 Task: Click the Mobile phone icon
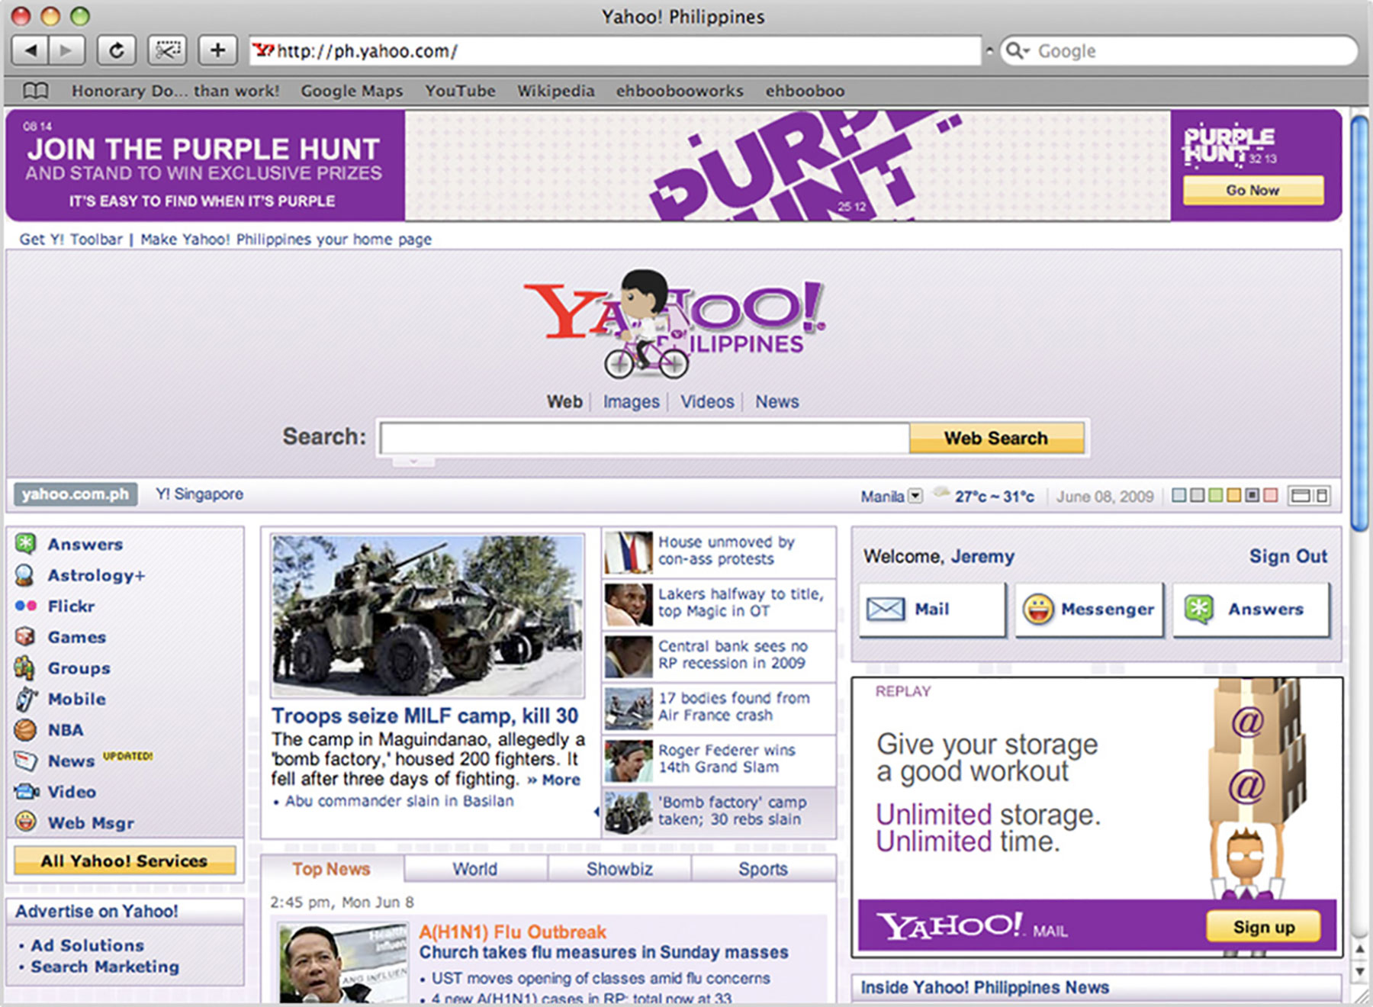(x=25, y=699)
